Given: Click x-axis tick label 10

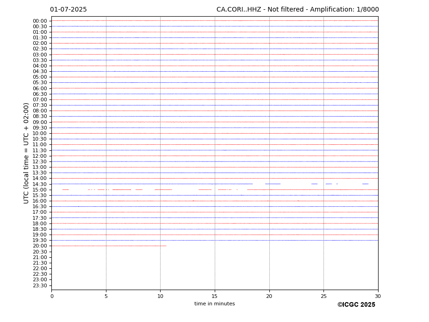Looking at the screenshot, I should (x=160, y=296).
